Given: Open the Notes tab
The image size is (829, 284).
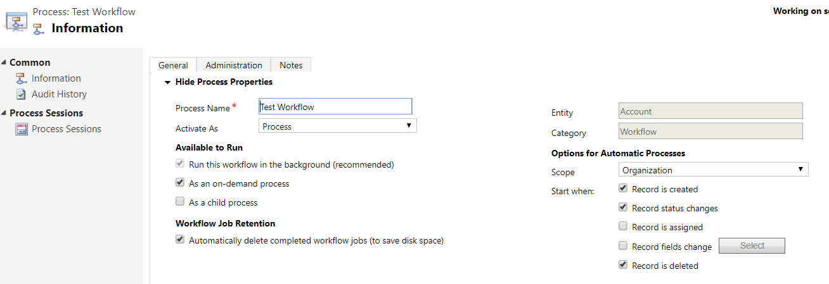Looking at the screenshot, I should [x=291, y=65].
